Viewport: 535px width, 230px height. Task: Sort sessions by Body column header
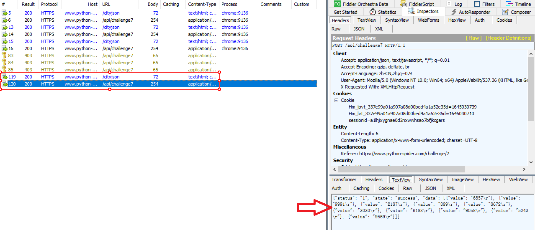[x=153, y=4]
